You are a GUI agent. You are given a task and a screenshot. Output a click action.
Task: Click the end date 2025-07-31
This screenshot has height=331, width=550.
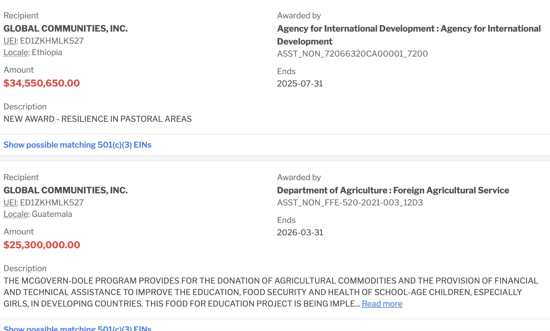300,84
